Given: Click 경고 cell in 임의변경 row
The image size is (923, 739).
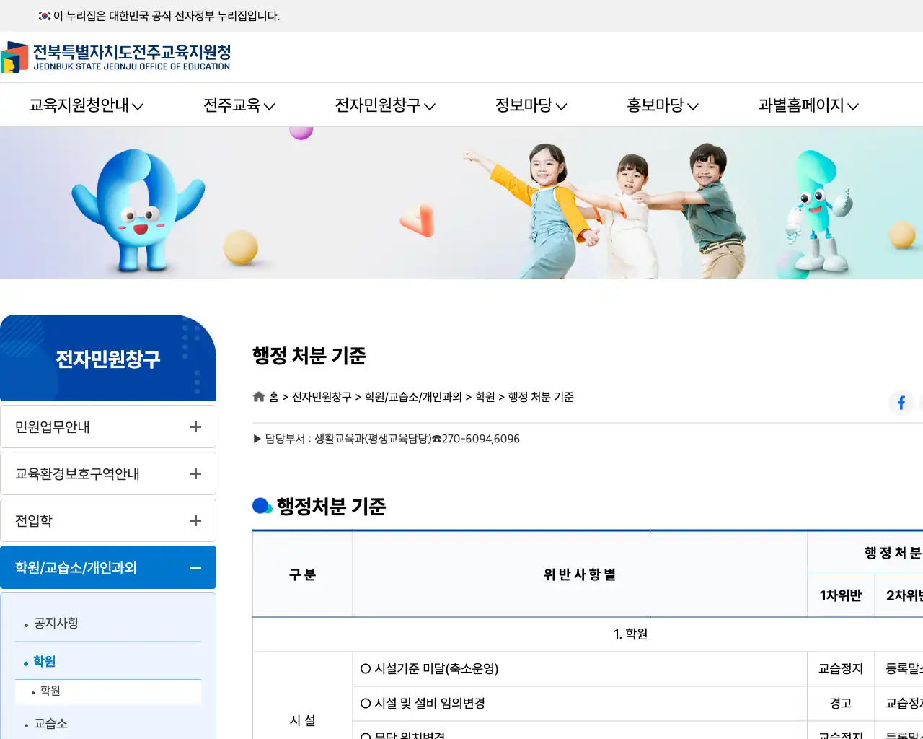Looking at the screenshot, I should 841,704.
